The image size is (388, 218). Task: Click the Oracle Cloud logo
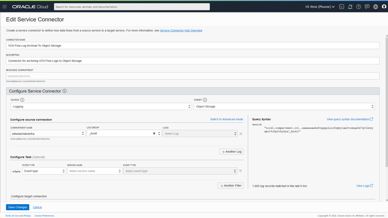[30, 7]
